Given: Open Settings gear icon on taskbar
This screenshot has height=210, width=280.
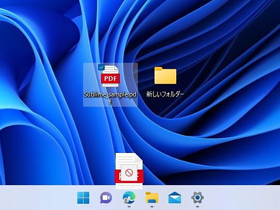Looking at the screenshot, I should (x=198, y=198).
